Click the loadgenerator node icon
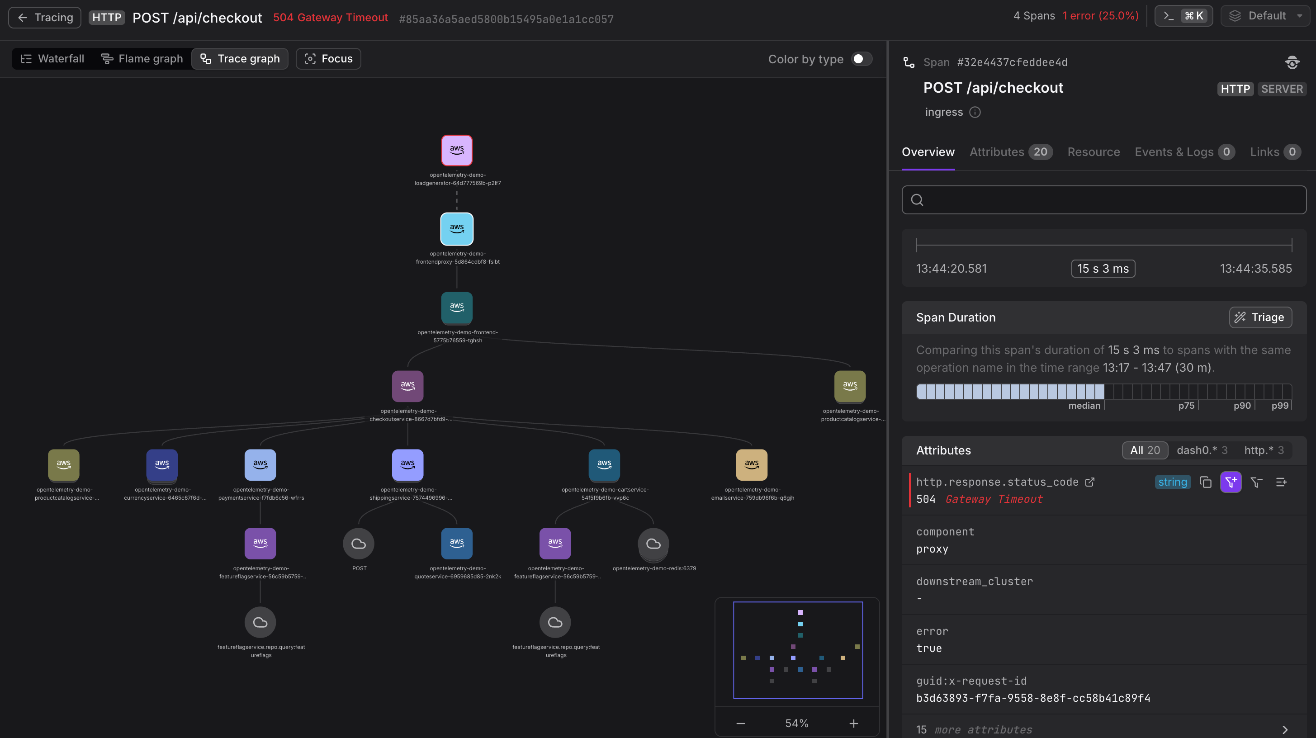This screenshot has width=1316, height=738. point(456,150)
